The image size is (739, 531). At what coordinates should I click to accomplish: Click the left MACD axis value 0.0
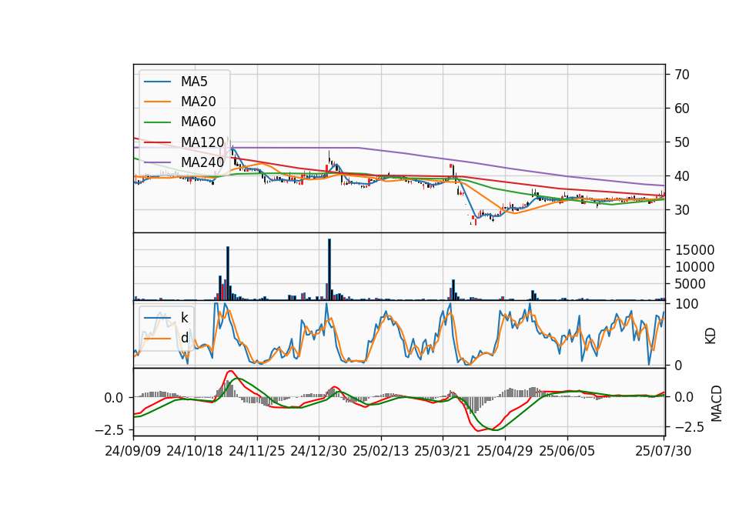[114, 398]
